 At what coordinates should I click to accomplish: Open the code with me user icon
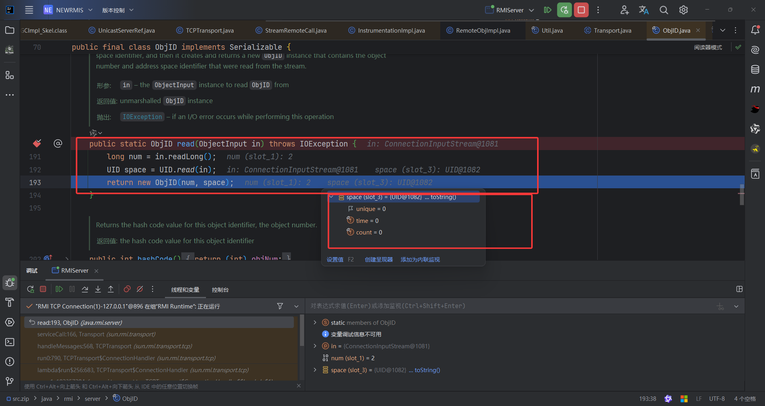tap(624, 10)
